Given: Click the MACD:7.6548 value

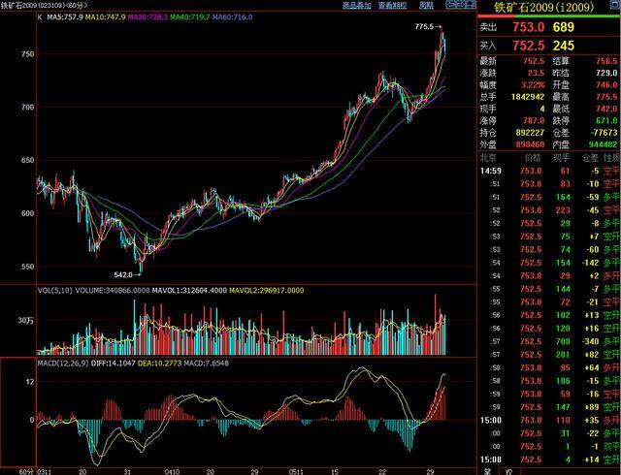Looking at the screenshot, I should pos(206,363).
